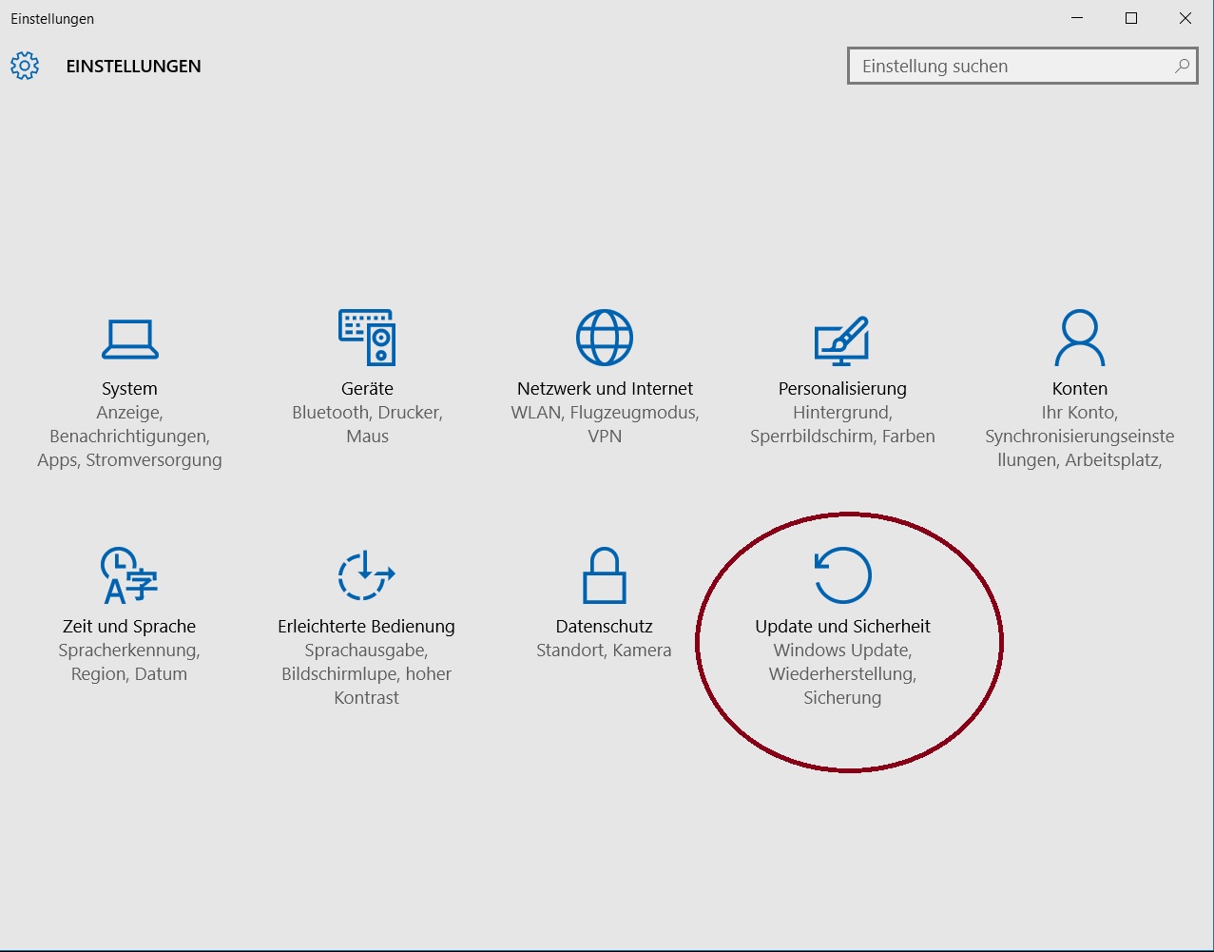Image resolution: width=1214 pixels, height=952 pixels.
Task: Select the Personalisierung label
Action: tap(842, 388)
